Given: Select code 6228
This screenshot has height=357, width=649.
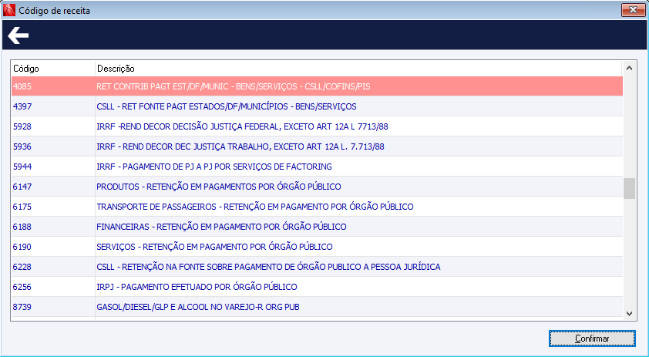Looking at the screenshot, I should coord(22,267).
